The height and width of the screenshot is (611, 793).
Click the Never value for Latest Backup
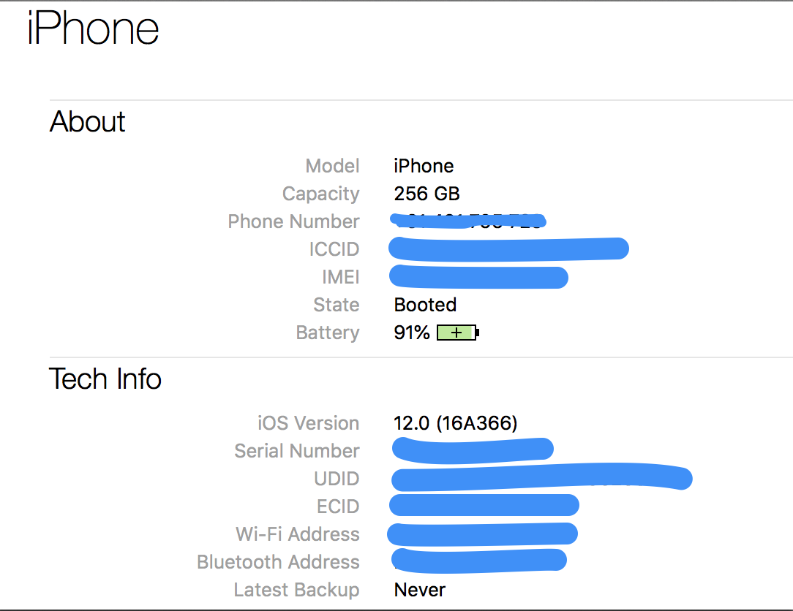pyautogui.click(x=419, y=590)
